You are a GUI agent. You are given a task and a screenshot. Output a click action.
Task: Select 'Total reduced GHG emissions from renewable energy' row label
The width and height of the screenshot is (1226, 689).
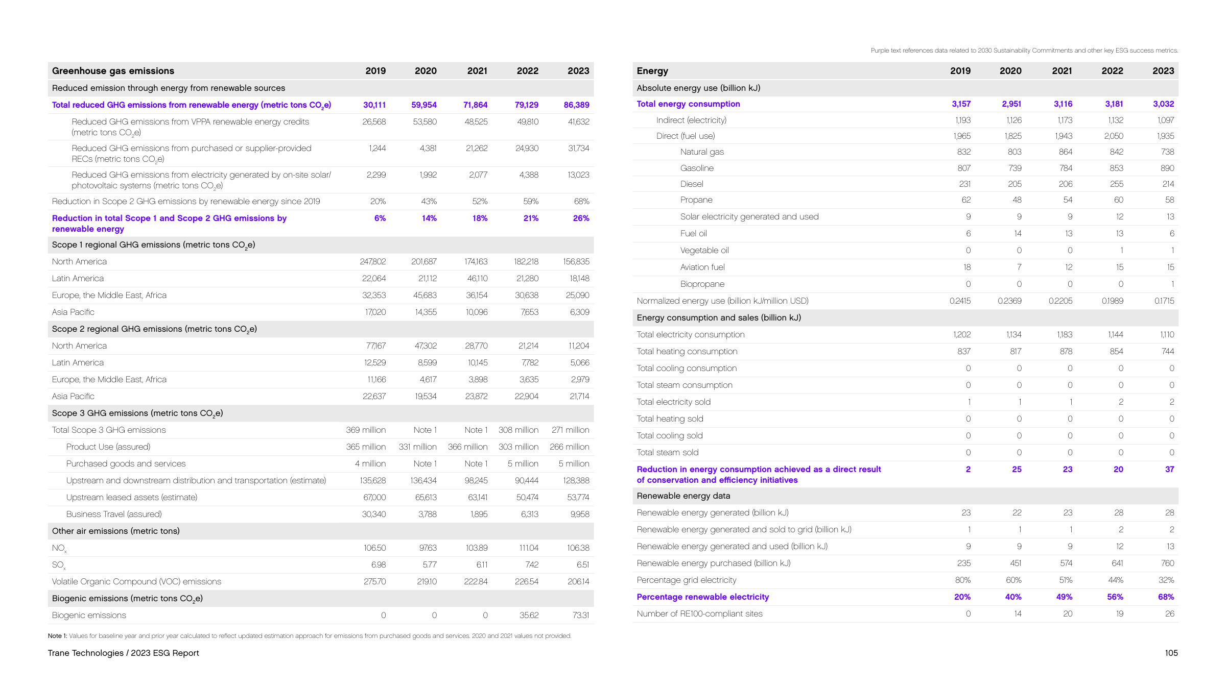click(x=192, y=105)
